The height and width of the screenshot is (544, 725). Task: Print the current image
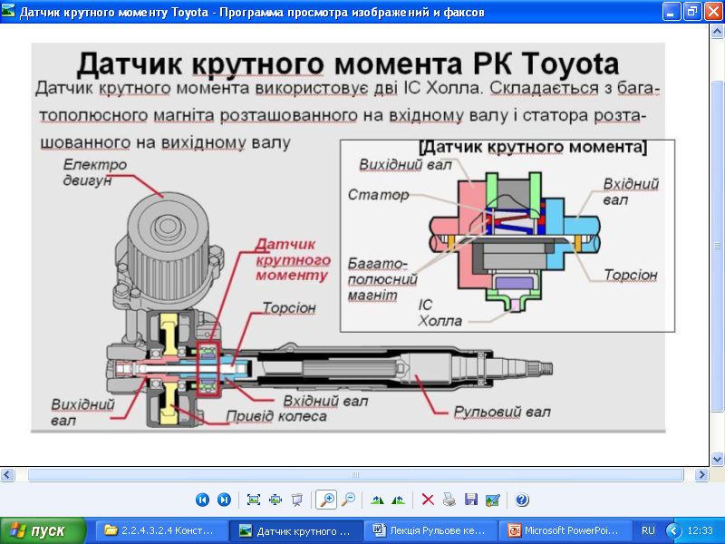click(x=449, y=500)
